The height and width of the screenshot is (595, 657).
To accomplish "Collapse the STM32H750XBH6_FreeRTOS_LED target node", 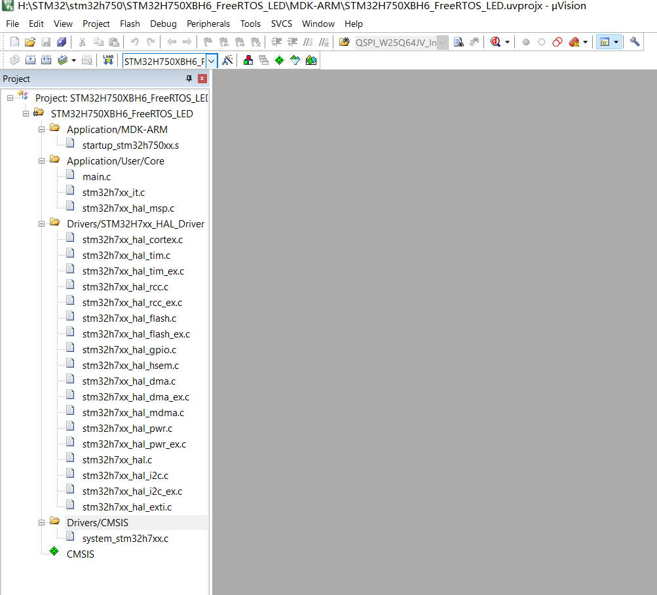I will (26, 113).
